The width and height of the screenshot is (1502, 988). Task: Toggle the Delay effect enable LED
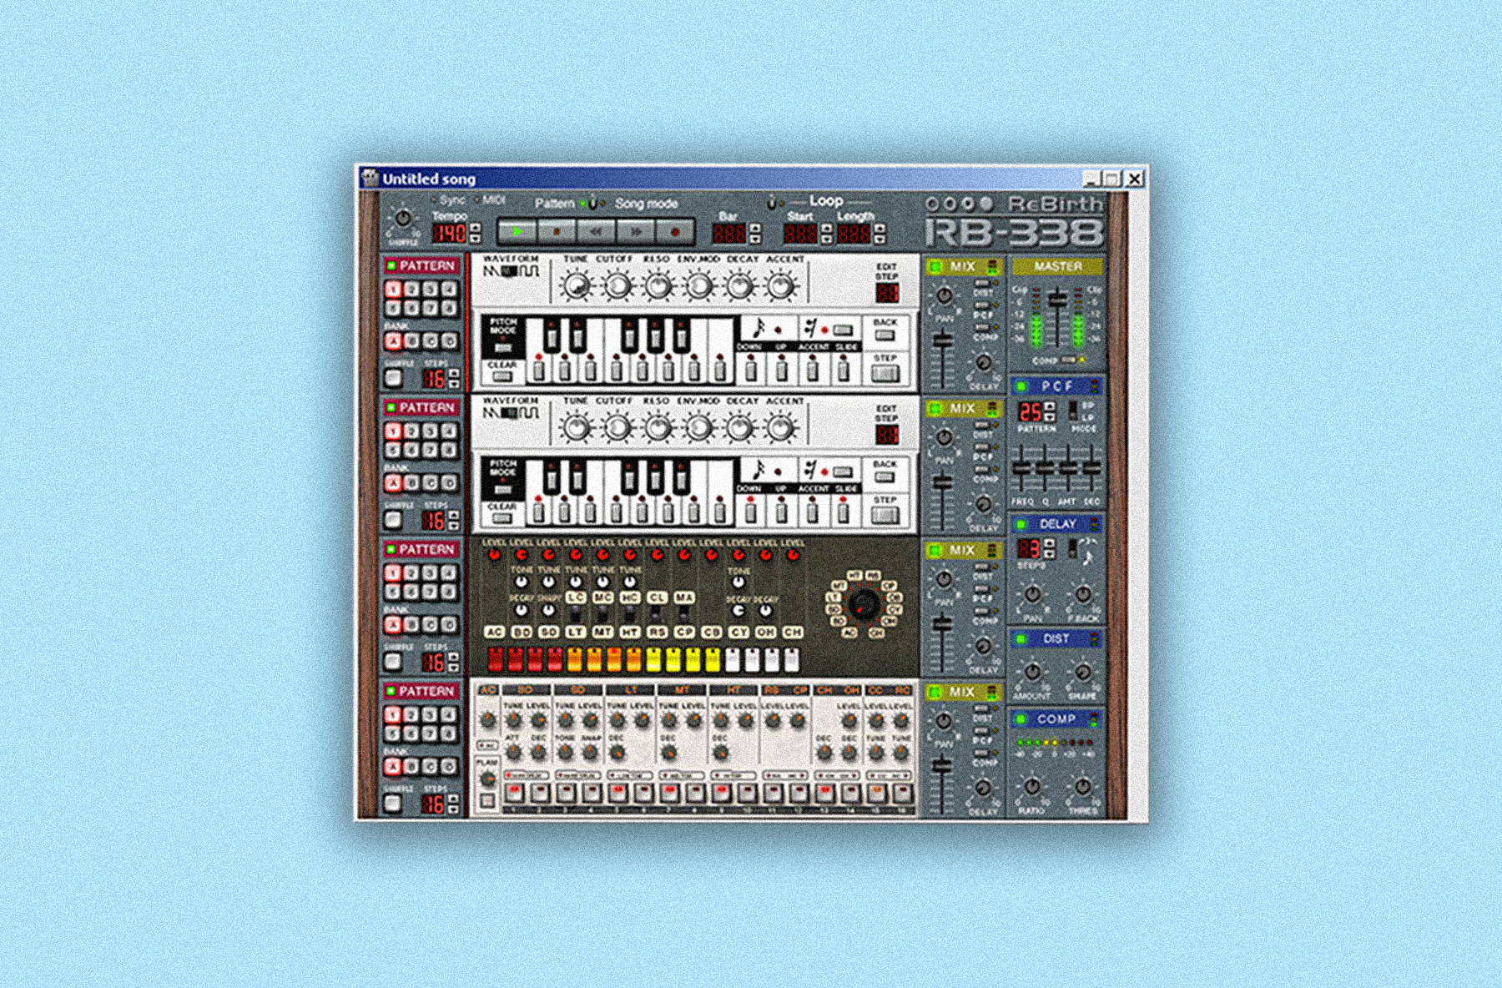[1021, 524]
